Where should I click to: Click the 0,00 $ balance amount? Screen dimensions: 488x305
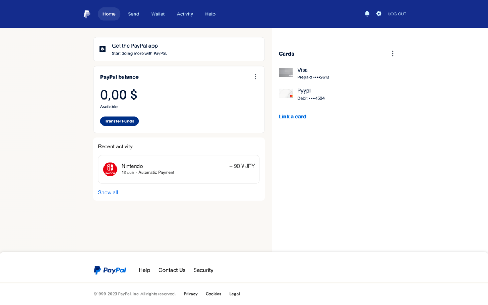(119, 95)
